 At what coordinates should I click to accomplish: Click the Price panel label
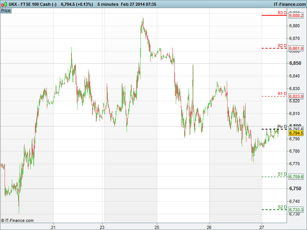[x=6, y=10]
